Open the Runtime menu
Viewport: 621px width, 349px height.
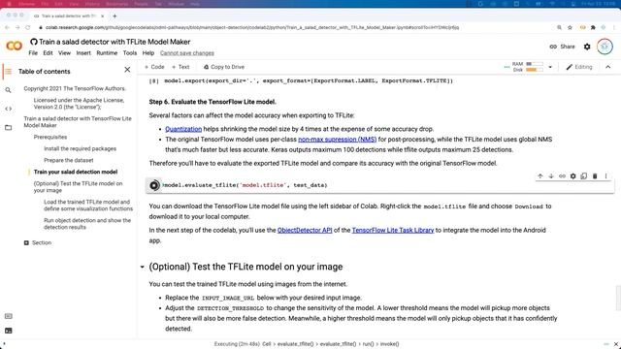(107, 53)
